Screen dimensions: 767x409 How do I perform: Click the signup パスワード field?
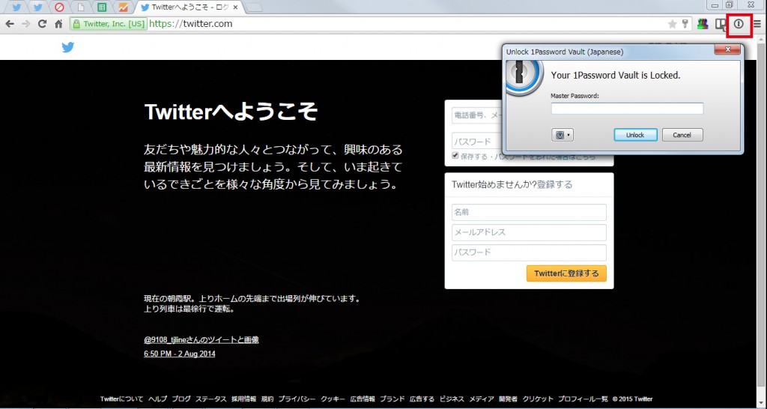[x=529, y=252]
